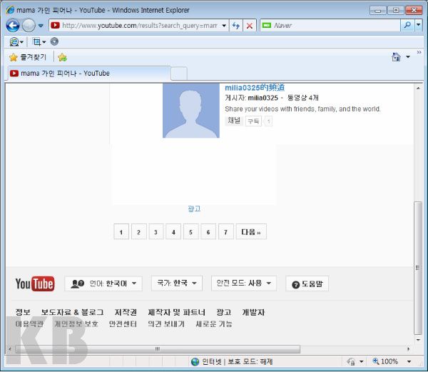Screen dimensions: 428x372
Task: Open the 정보 footer link
Action: point(23,312)
